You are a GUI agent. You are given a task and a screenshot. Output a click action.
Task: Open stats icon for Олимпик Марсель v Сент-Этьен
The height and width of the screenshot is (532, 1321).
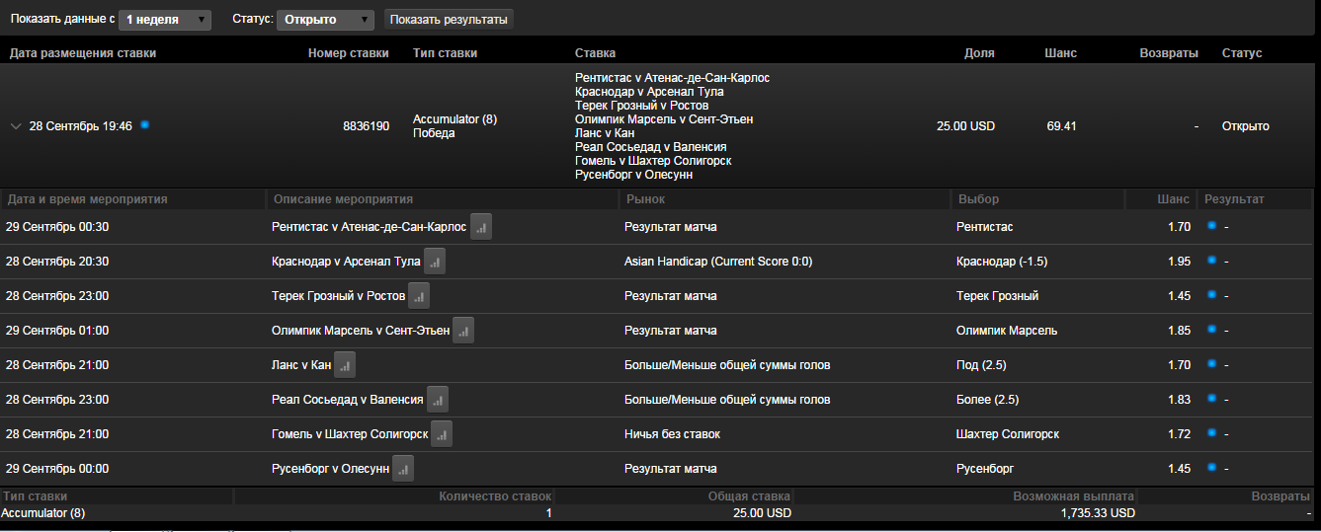click(x=463, y=331)
